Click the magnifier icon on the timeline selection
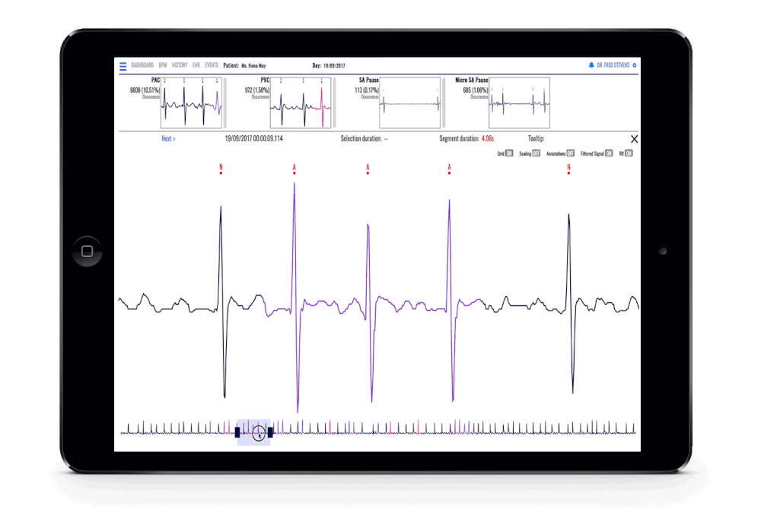Viewport: 761px width, 509px height. 258,432
